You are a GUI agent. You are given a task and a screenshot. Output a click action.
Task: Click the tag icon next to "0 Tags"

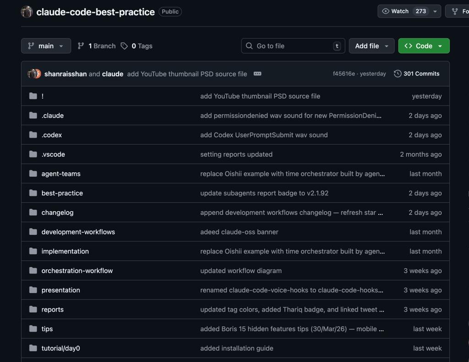click(x=124, y=46)
